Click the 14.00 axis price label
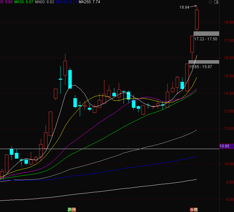Screen dimensions: 234x212 point(229,93)
